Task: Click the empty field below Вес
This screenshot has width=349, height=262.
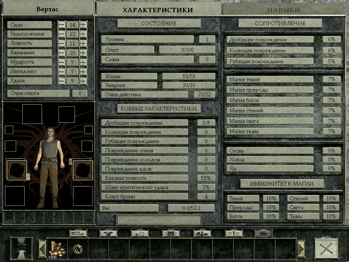Action: [x=159, y=220]
